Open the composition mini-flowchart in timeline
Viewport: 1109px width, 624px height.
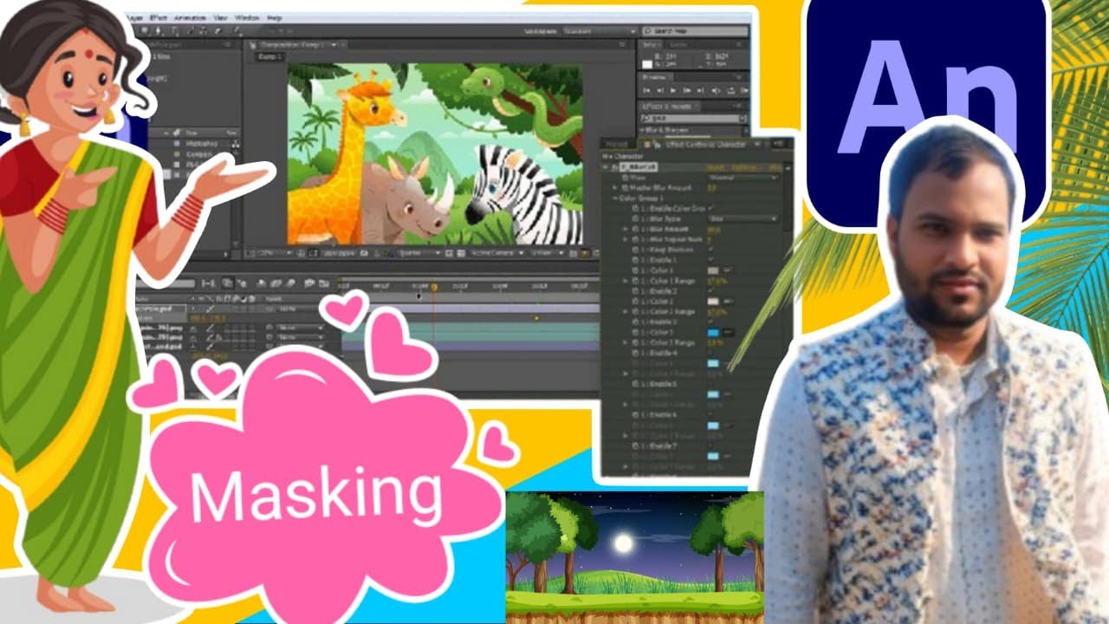[x=209, y=283]
